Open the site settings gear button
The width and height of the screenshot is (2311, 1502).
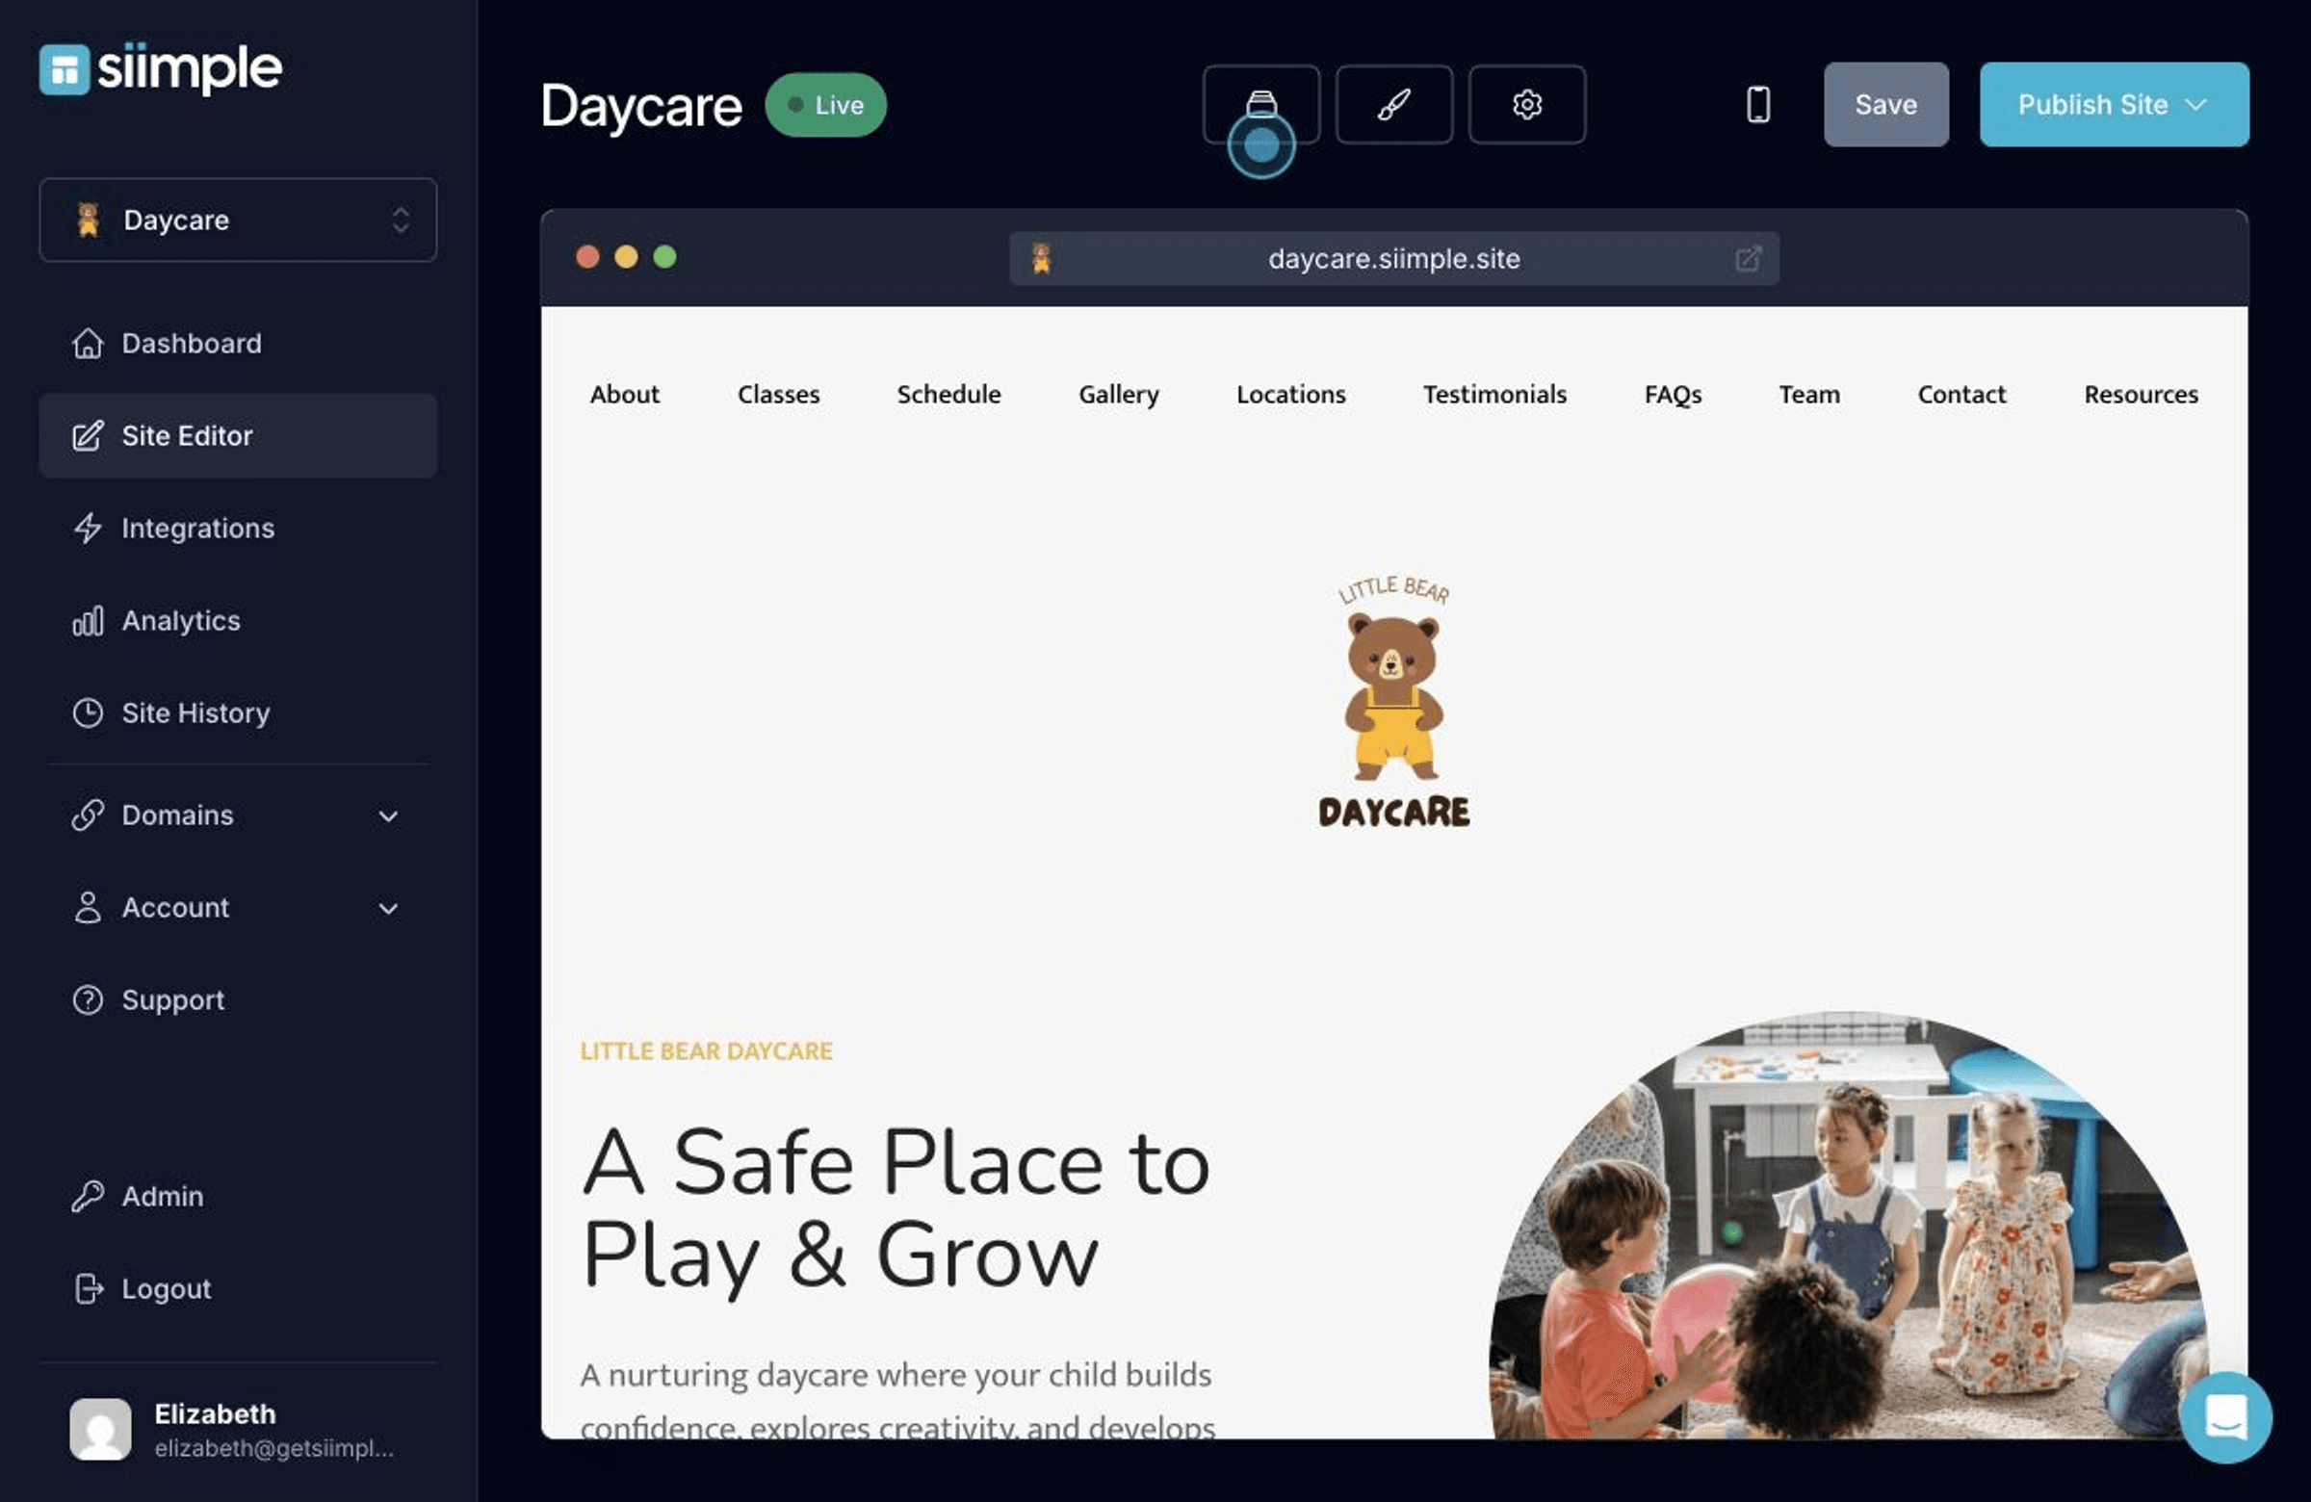(x=1526, y=104)
